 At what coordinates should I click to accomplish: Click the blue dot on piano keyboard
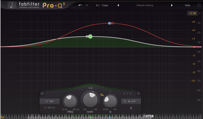(110, 117)
